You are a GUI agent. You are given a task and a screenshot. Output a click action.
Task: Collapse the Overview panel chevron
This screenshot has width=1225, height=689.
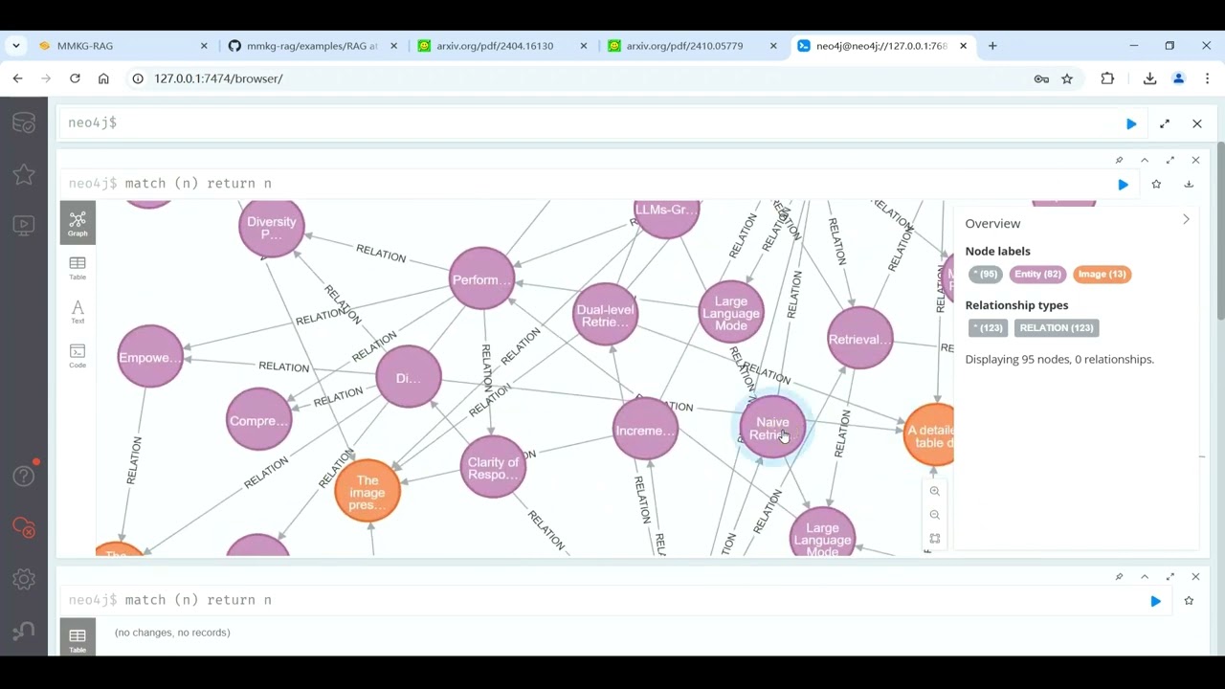point(1186,220)
